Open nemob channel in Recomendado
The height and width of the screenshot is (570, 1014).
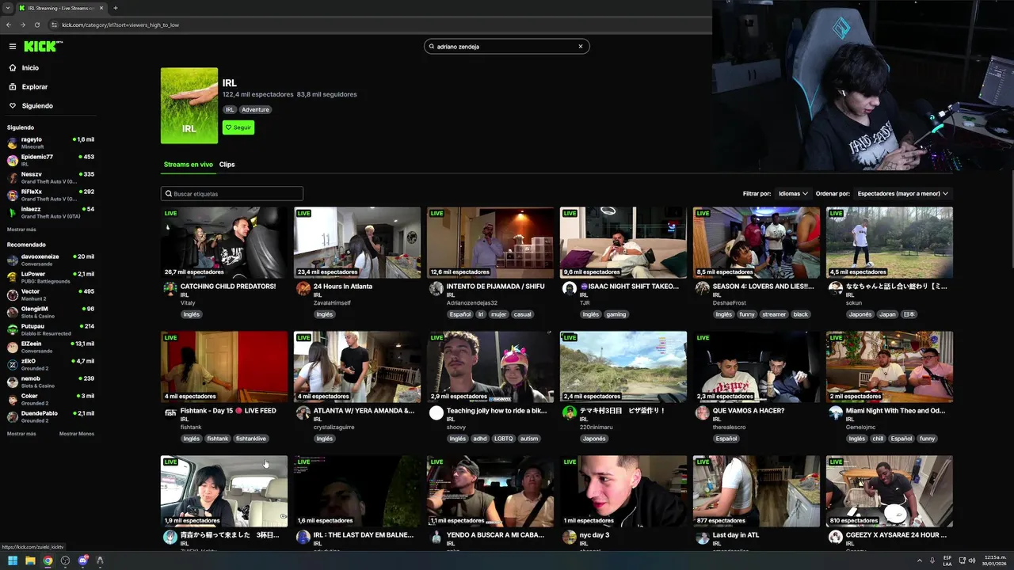click(x=50, y=382)
